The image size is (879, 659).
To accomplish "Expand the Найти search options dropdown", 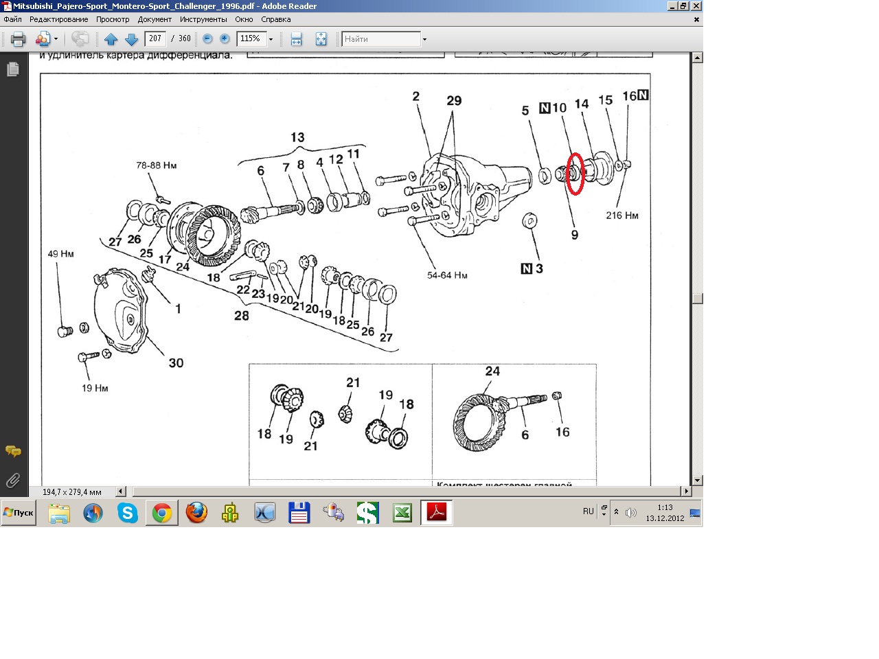I will click(x=424, y=39).
